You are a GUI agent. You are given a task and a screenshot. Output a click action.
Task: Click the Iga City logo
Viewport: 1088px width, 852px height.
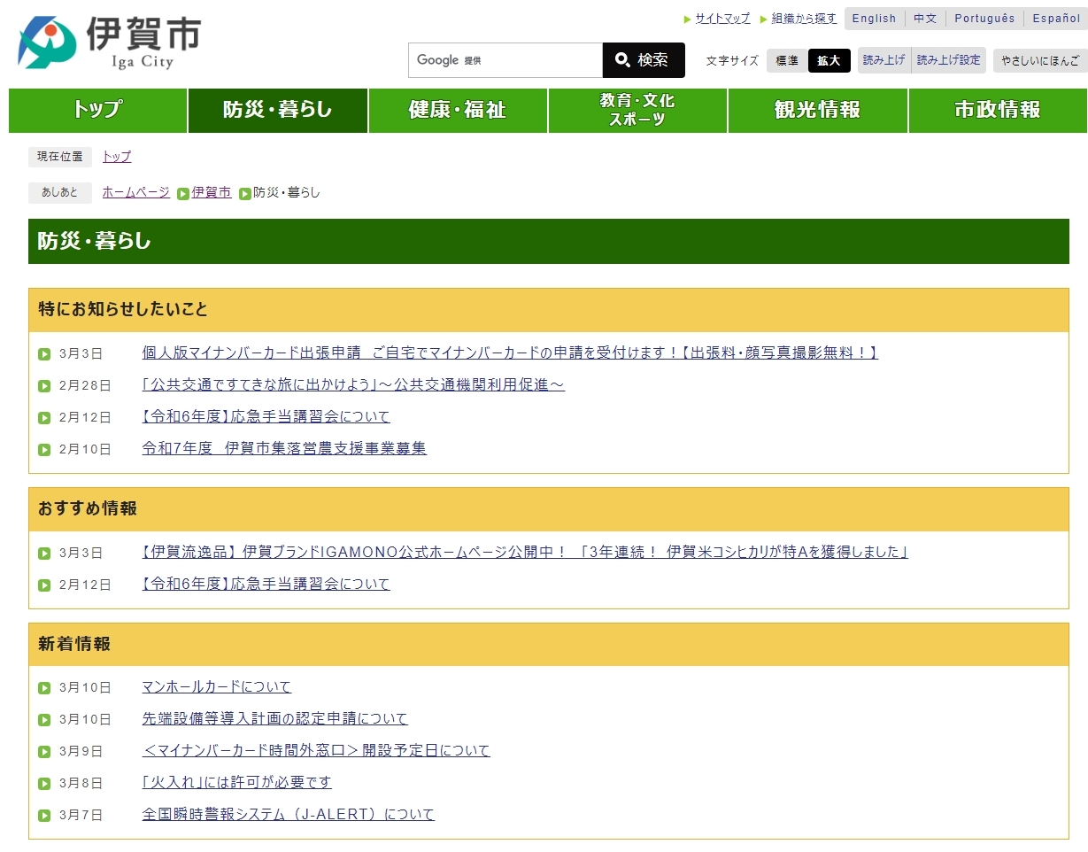pyautogui.click(x=109, y=43)
